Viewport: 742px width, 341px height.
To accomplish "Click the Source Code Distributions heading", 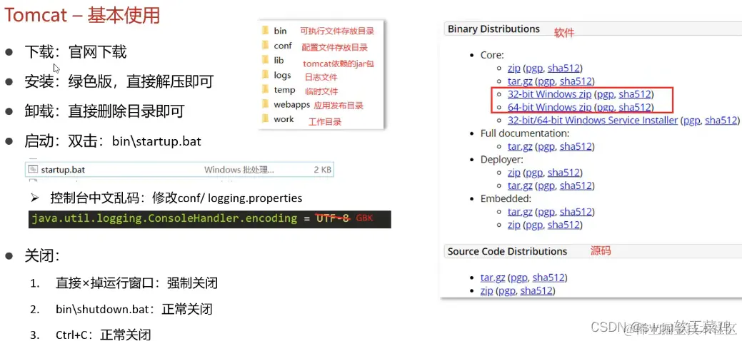I will (x=507, y=251).
